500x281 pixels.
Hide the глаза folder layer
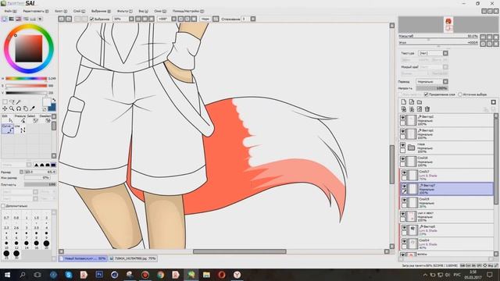point(403,145)
